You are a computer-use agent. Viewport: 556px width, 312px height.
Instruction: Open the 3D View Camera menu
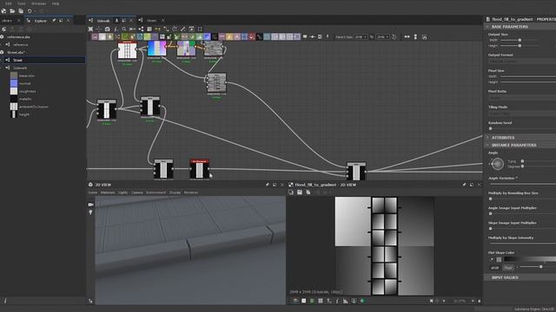tap(137, 192)
